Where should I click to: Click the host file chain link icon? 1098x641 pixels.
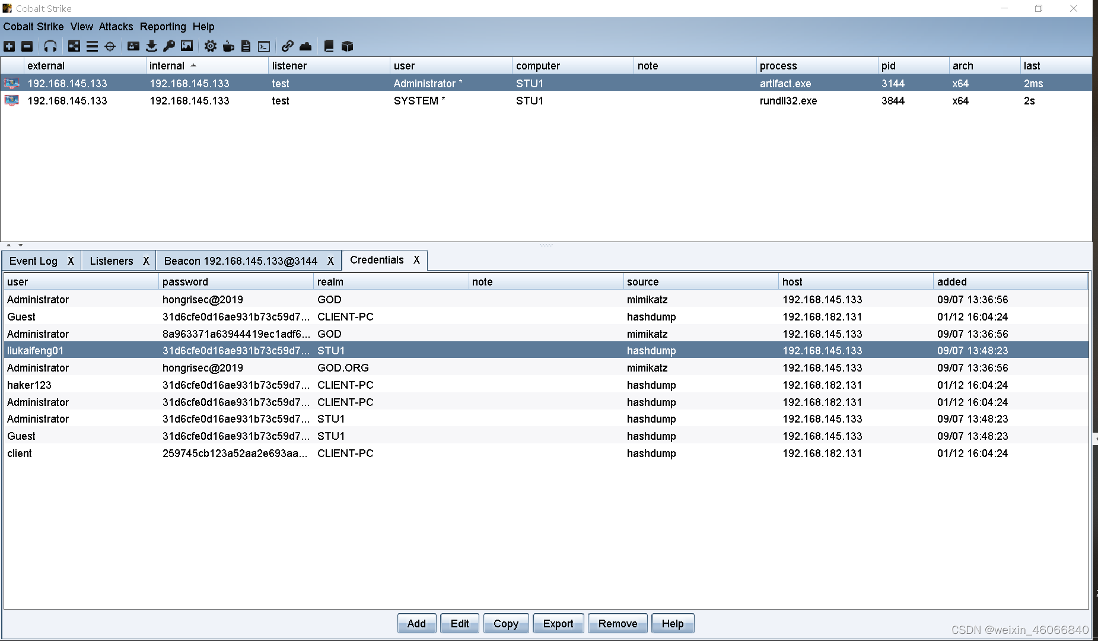click(x=288, y=46)
